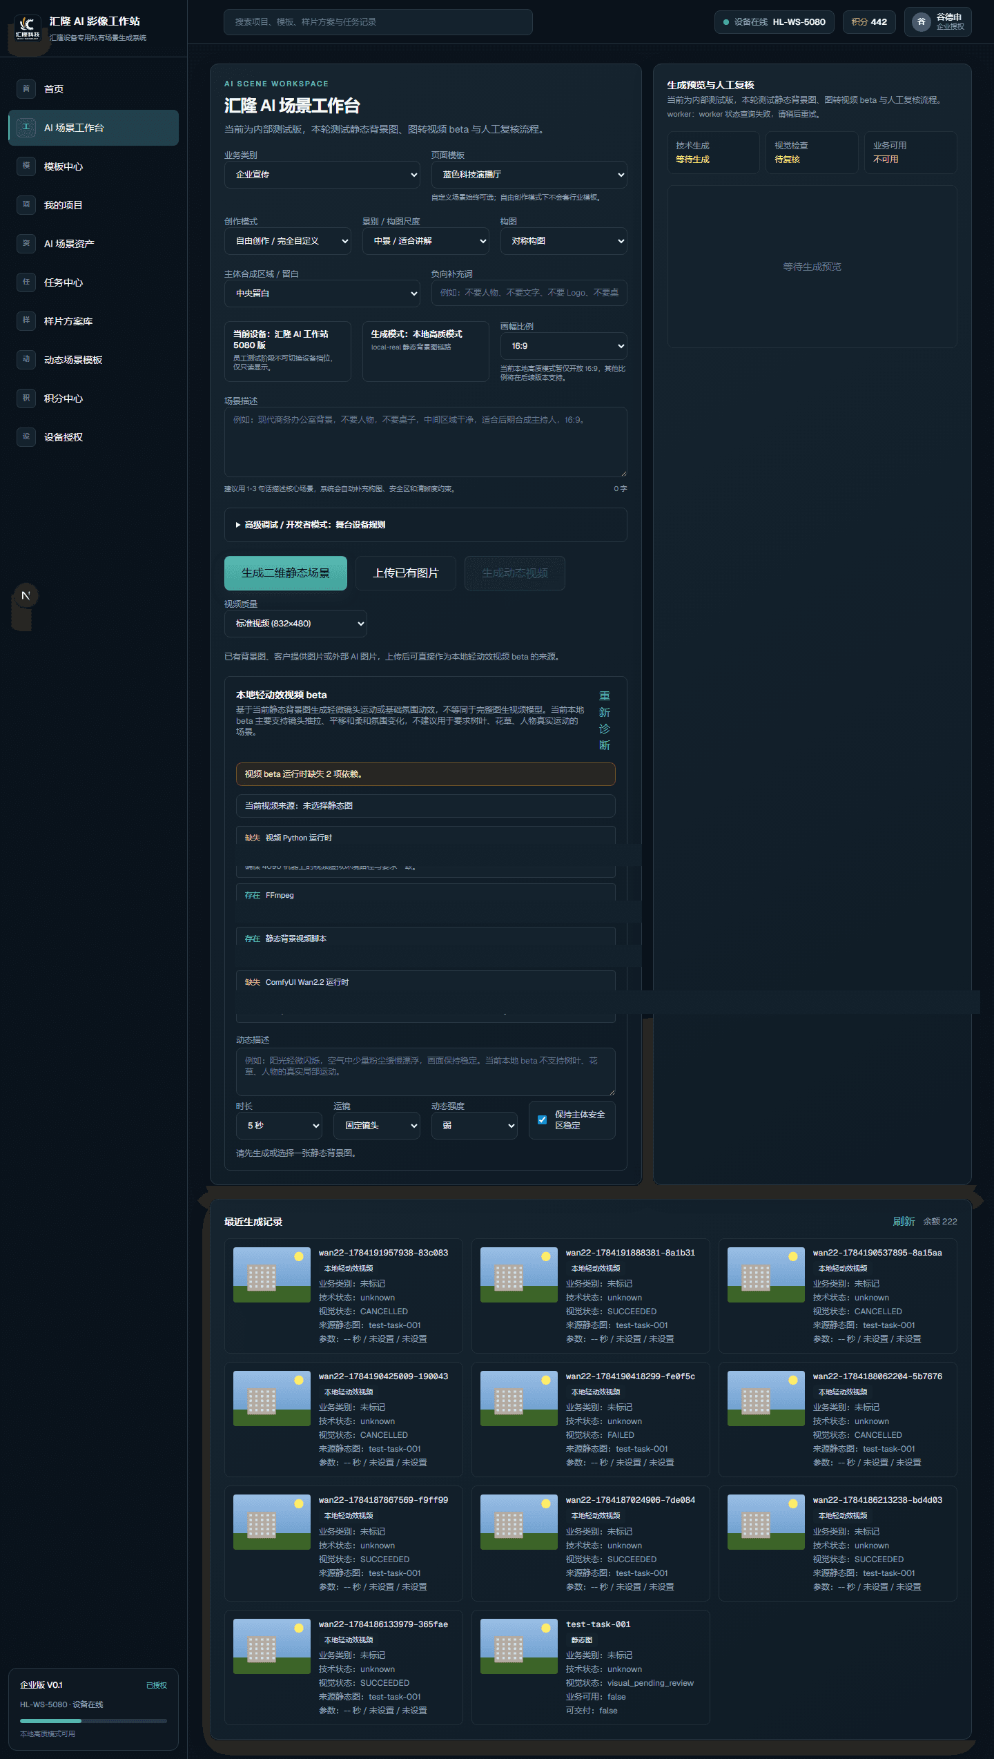The width and height of the screenshot is (994, 1759).
Task: Open the 动态强度 dropdown
Action: pyautogui.click(x=475, y=1126)
